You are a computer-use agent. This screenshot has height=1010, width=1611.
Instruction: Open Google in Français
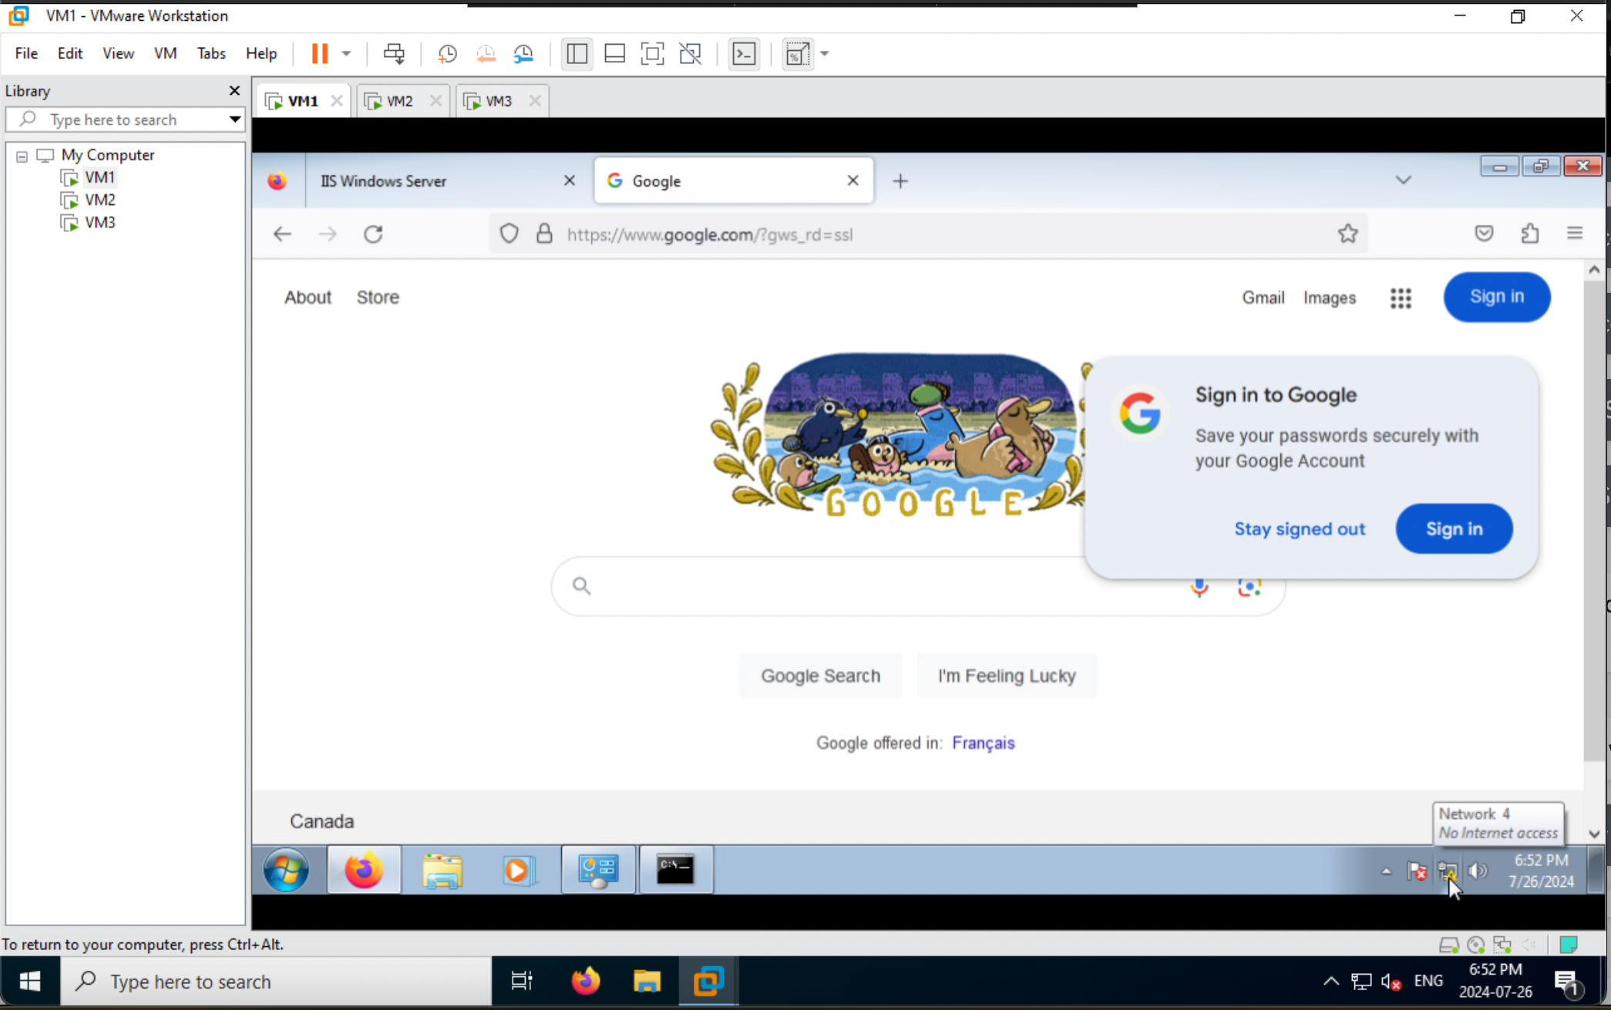coord(983,743)
